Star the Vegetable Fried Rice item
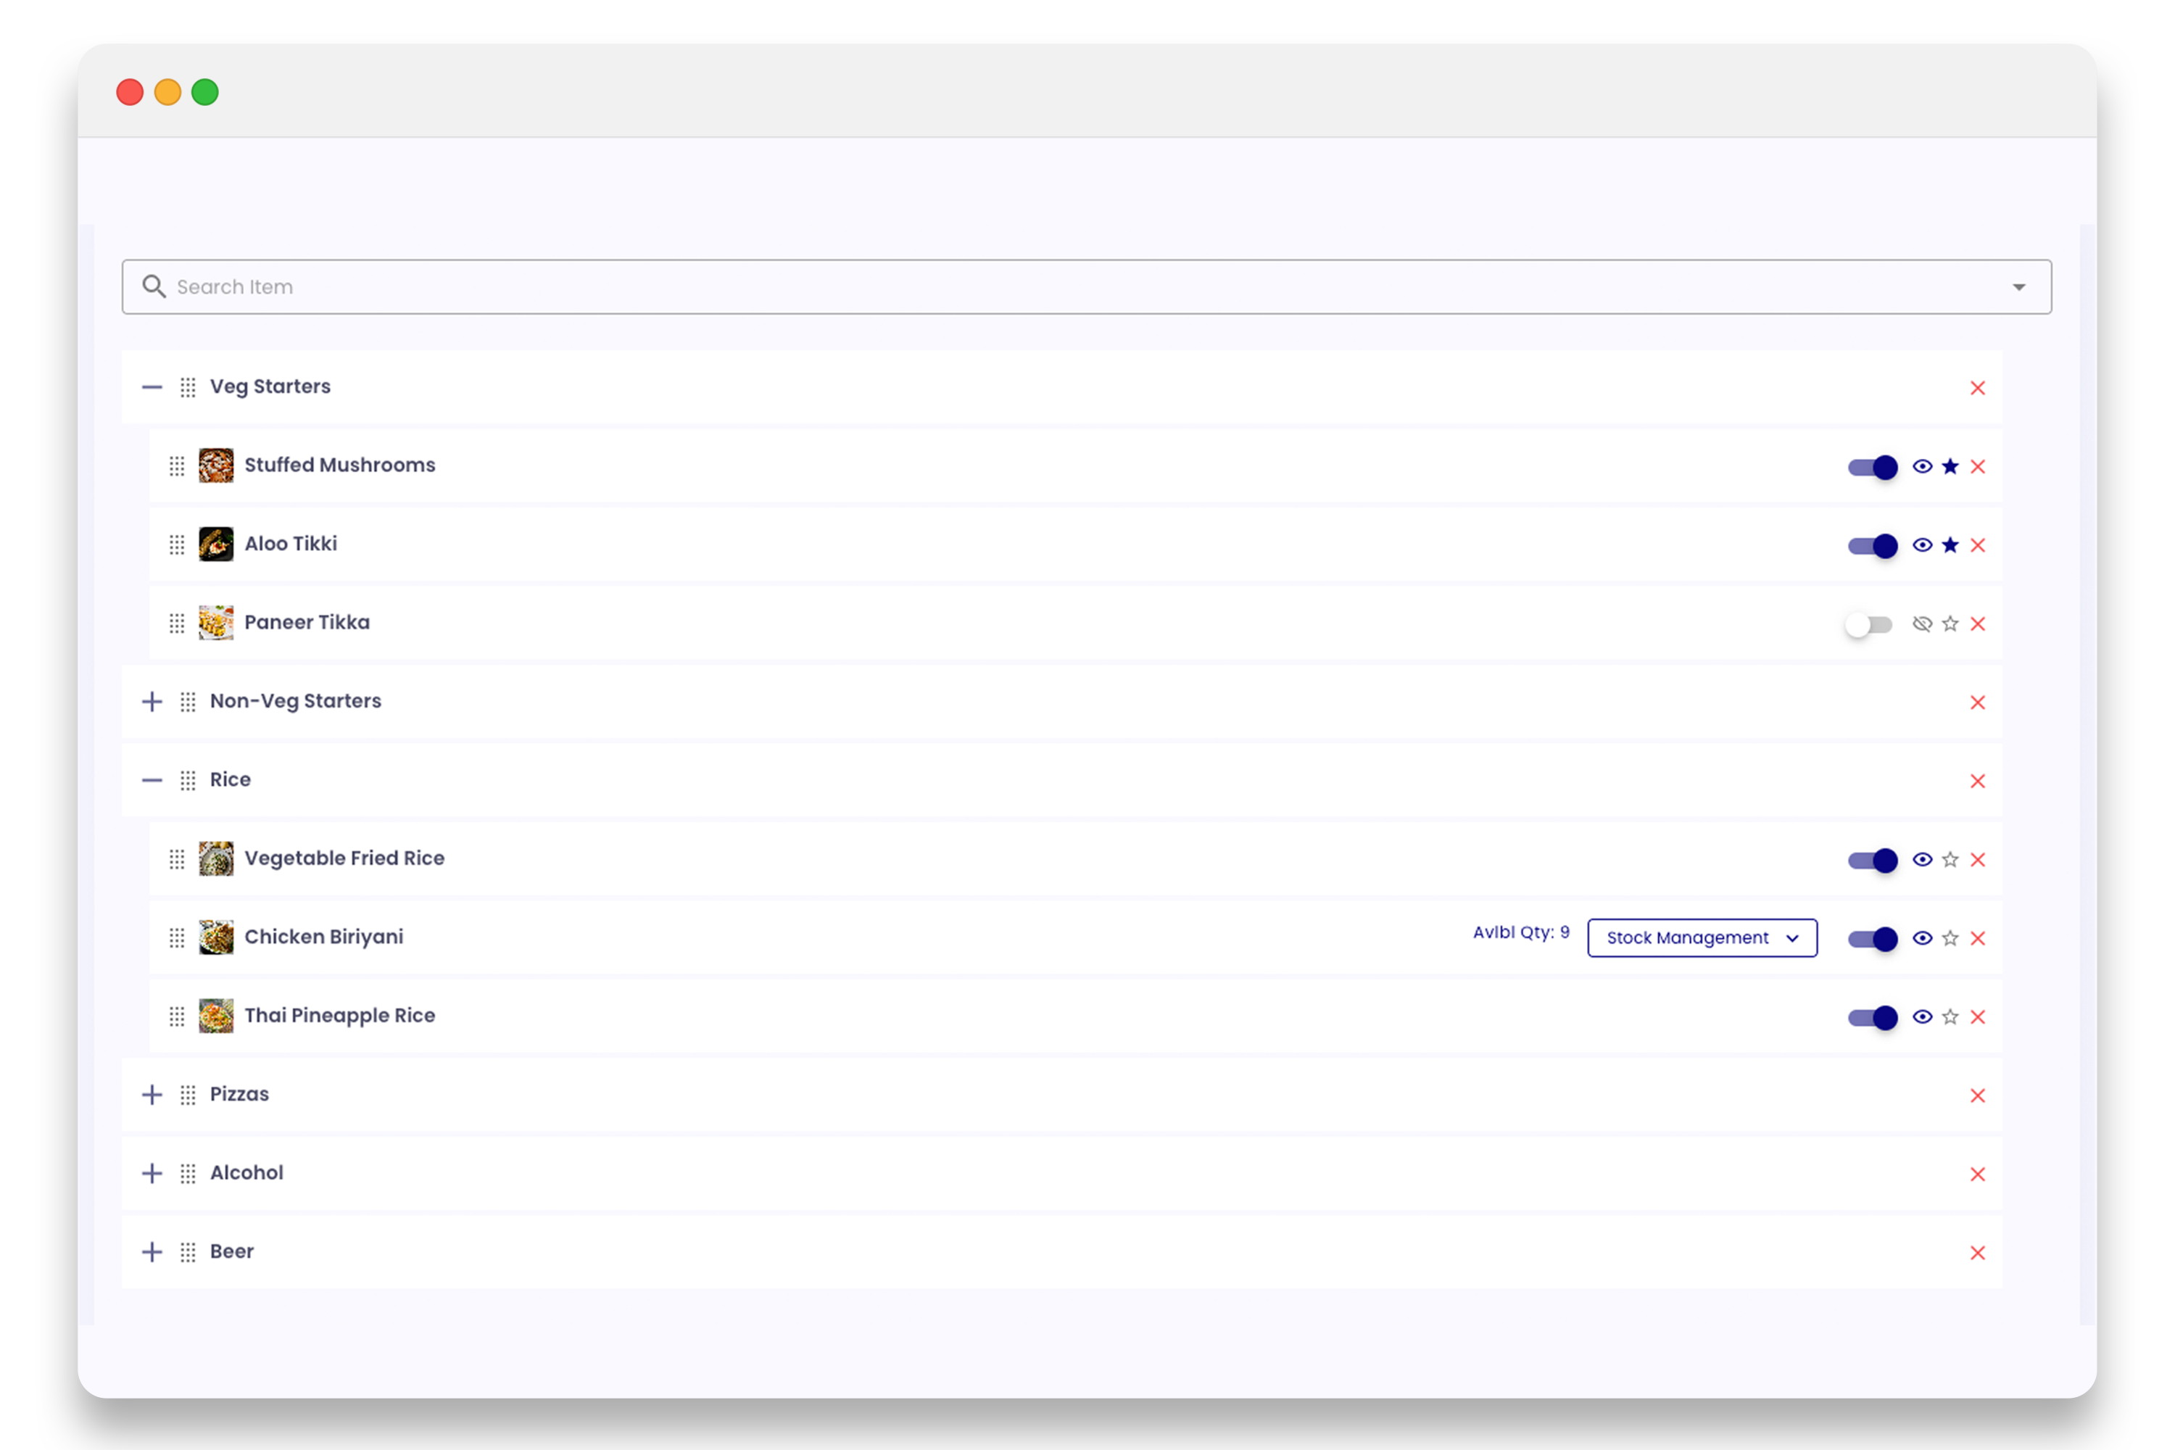The height and width of the screenshot is (1450, 2175). 1950,860
